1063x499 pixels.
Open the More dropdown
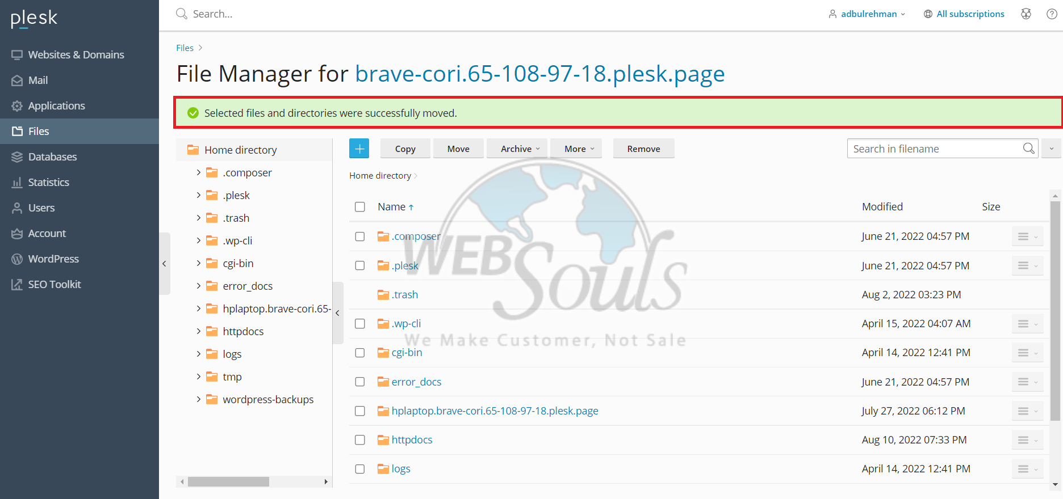coord(576,149)
